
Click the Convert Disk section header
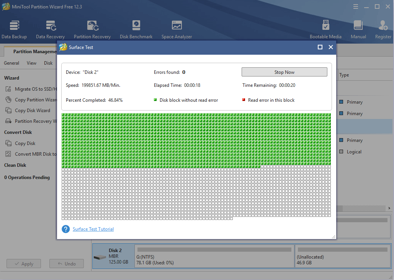click(18, 132)
